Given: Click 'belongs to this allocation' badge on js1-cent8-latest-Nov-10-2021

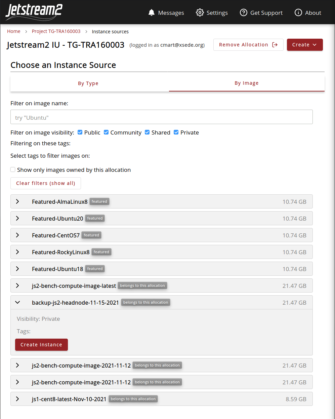Looking at the screenshot, I should 133,399.
